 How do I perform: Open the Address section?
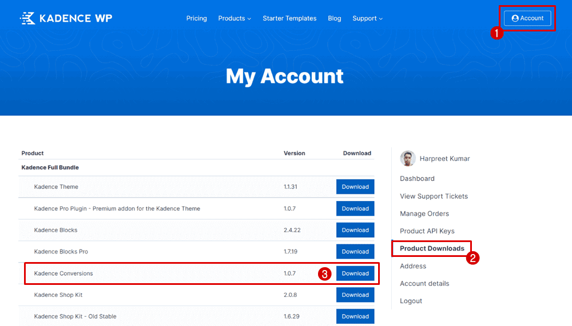click(413, 266)
